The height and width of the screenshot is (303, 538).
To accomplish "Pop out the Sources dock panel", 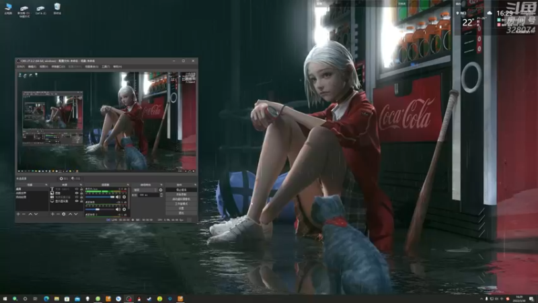I will tap(81, 184).
